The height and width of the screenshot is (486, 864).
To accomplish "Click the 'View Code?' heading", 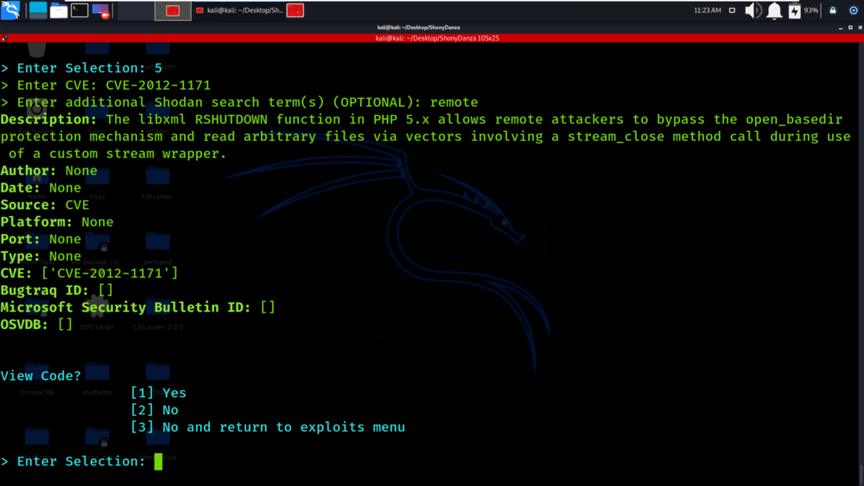I will [41, 376].
